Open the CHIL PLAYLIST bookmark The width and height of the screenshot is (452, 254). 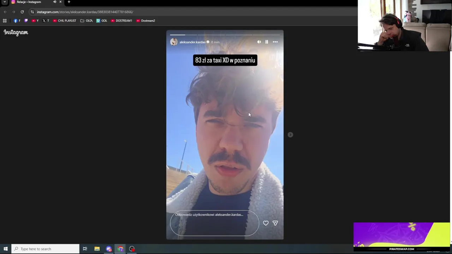65,21
